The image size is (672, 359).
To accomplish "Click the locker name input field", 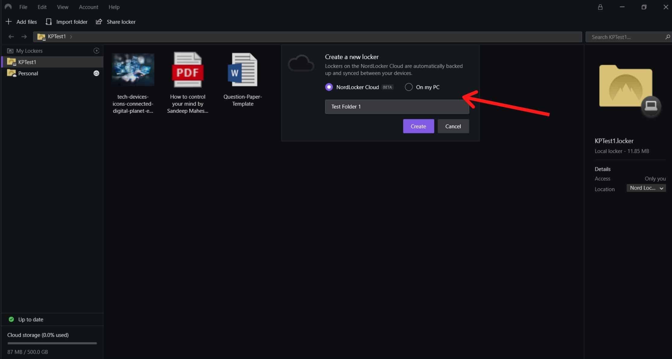I will click(x=396, y=107).
